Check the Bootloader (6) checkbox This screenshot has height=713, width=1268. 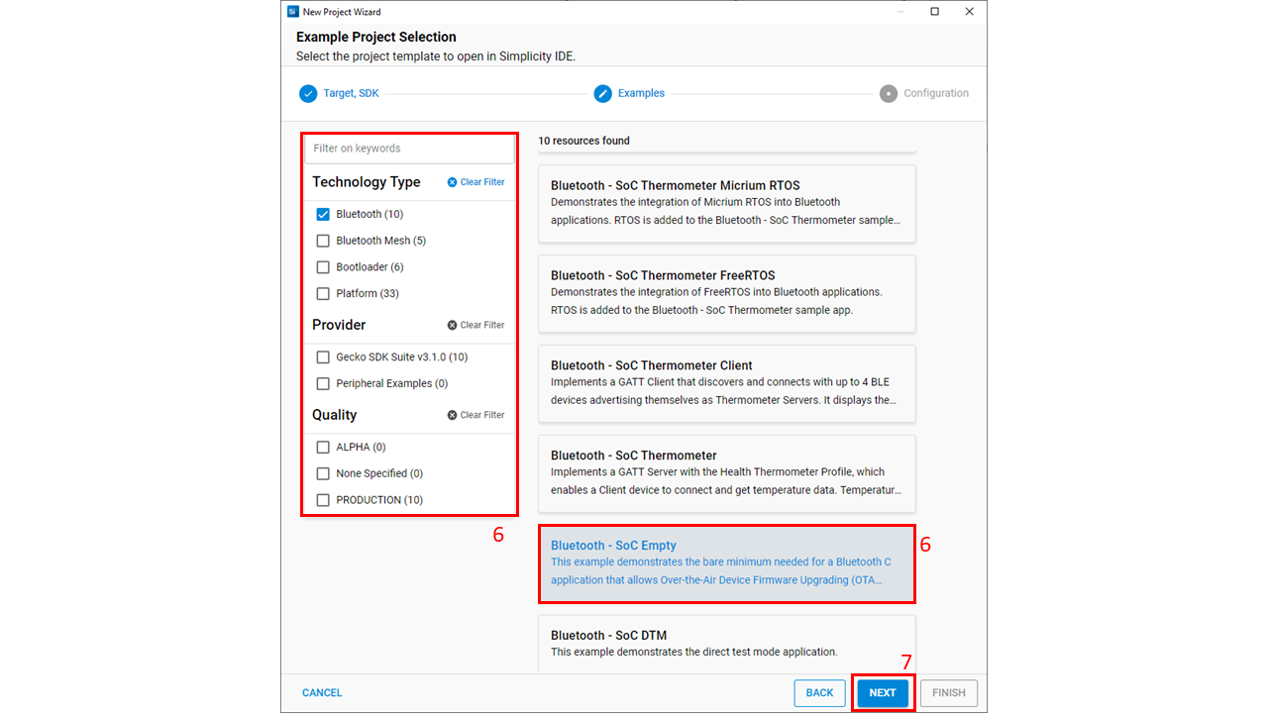click(x=323, y=267)
